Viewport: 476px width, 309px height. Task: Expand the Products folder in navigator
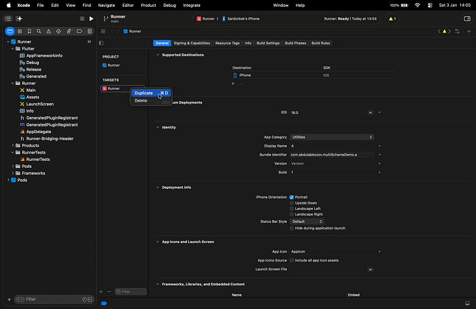[x=13, y=145]
